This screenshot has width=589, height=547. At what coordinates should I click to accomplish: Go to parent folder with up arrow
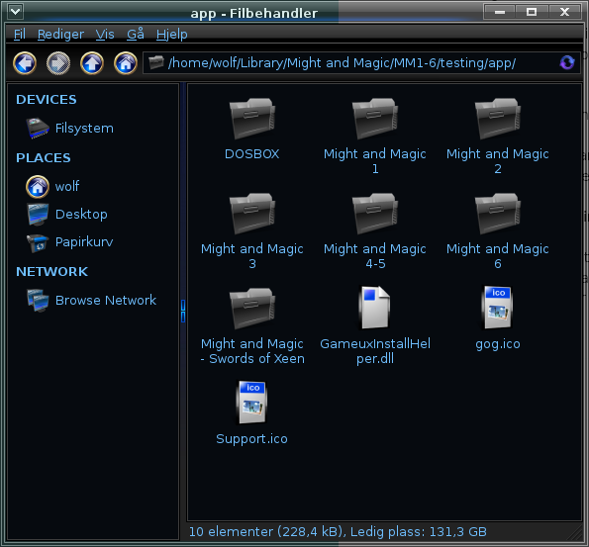(92, 63)
